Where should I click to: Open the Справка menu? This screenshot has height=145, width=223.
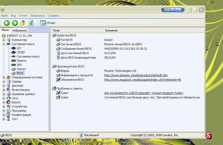(x=53, y=16)
